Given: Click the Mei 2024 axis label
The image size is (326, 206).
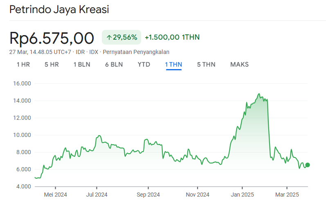Looking at the screenshot, I should pyautogui.click(x=55, y=195).
